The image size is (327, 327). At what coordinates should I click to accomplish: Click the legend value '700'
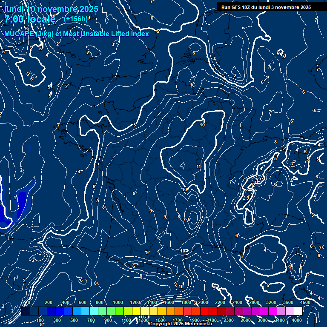pyautogui.click(x=91, y=320)
